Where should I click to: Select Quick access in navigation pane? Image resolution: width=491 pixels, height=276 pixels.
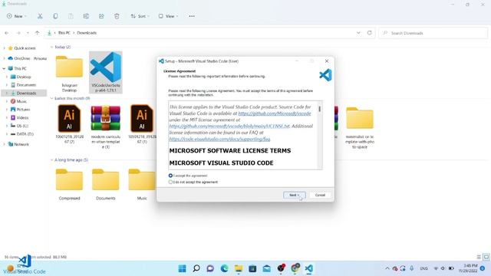25,48
